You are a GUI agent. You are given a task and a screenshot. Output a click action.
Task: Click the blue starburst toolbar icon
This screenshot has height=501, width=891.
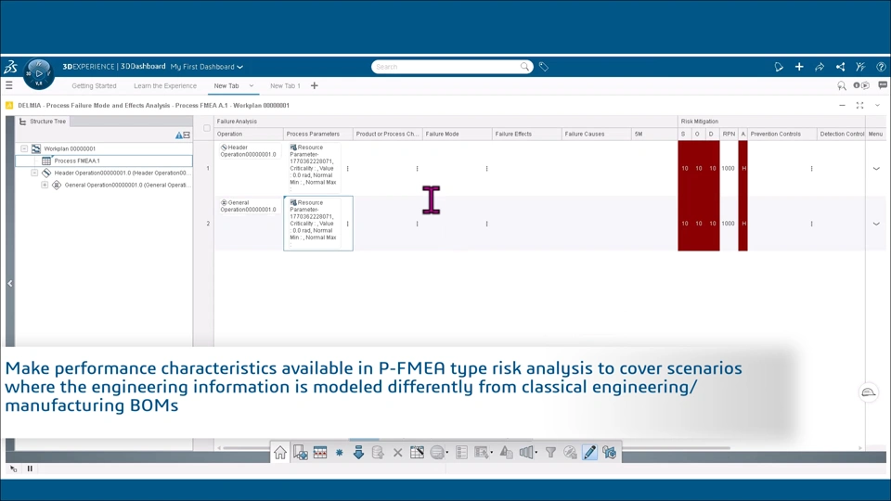[340, 453]
